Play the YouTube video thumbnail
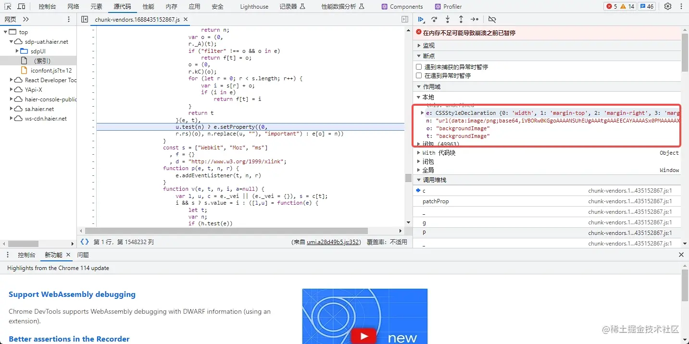 click(x=363, y=337)
